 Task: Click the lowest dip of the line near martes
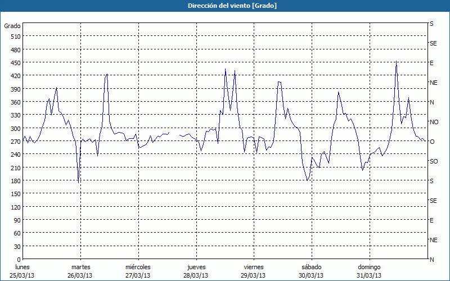pos(78,183)
